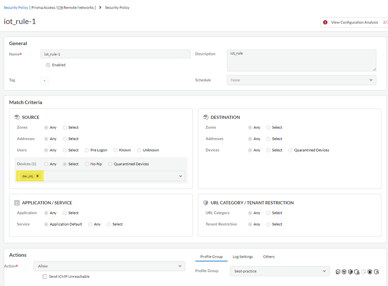Image resolution: width=388 pixels, height=286 pixels.
Task: Click the add Tag plus icon
Action: coord(45,81)
